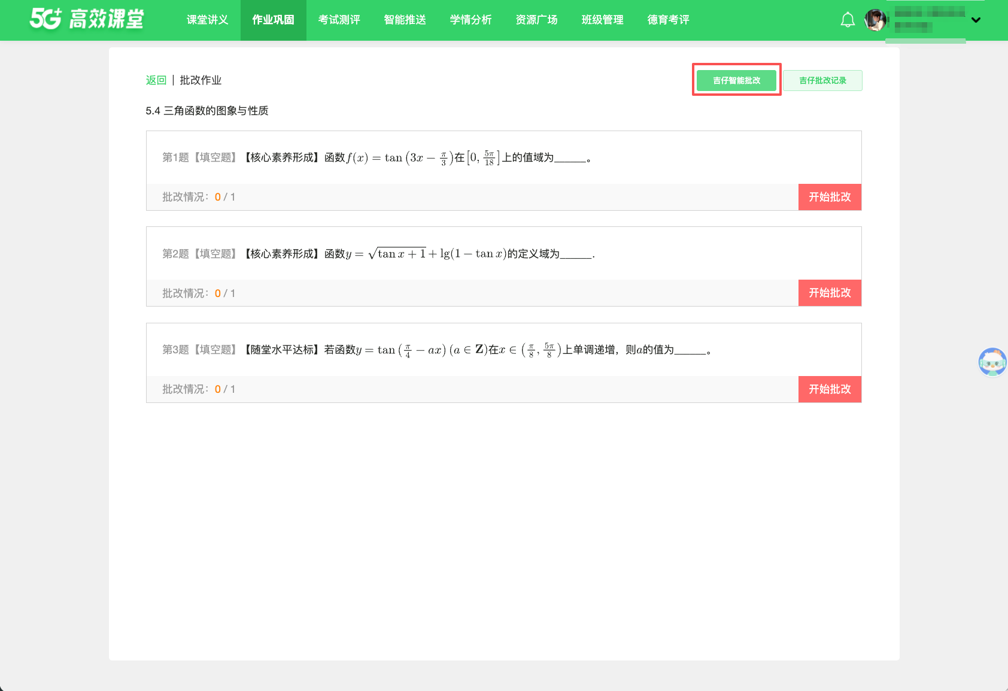Click the 批改作业 heading text
The height and width of the screenshot is (691, 1008).
coord(201,80)
